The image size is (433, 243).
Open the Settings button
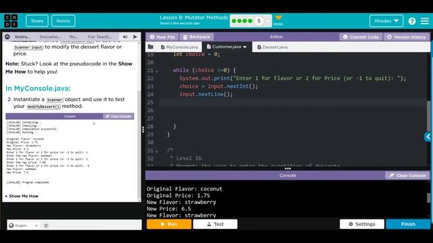pyautogui.click(x=362, y=224)
